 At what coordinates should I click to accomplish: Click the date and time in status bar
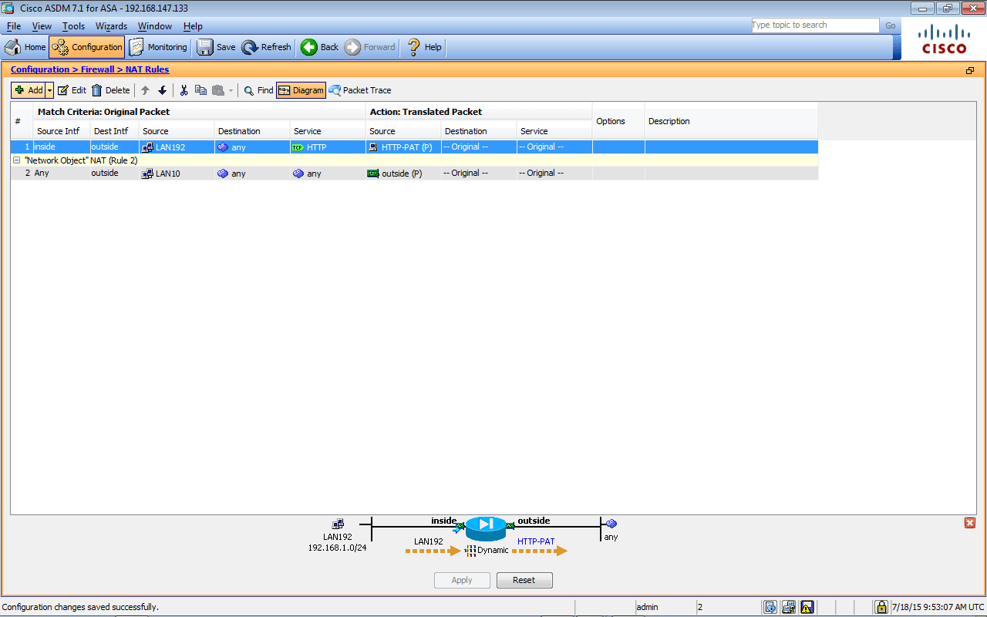(938, 607)
